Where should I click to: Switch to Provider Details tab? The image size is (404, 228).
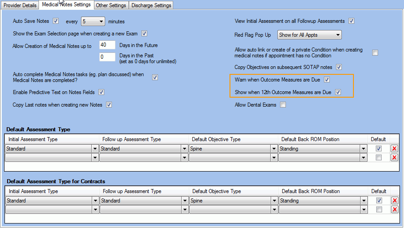[20, 5]
